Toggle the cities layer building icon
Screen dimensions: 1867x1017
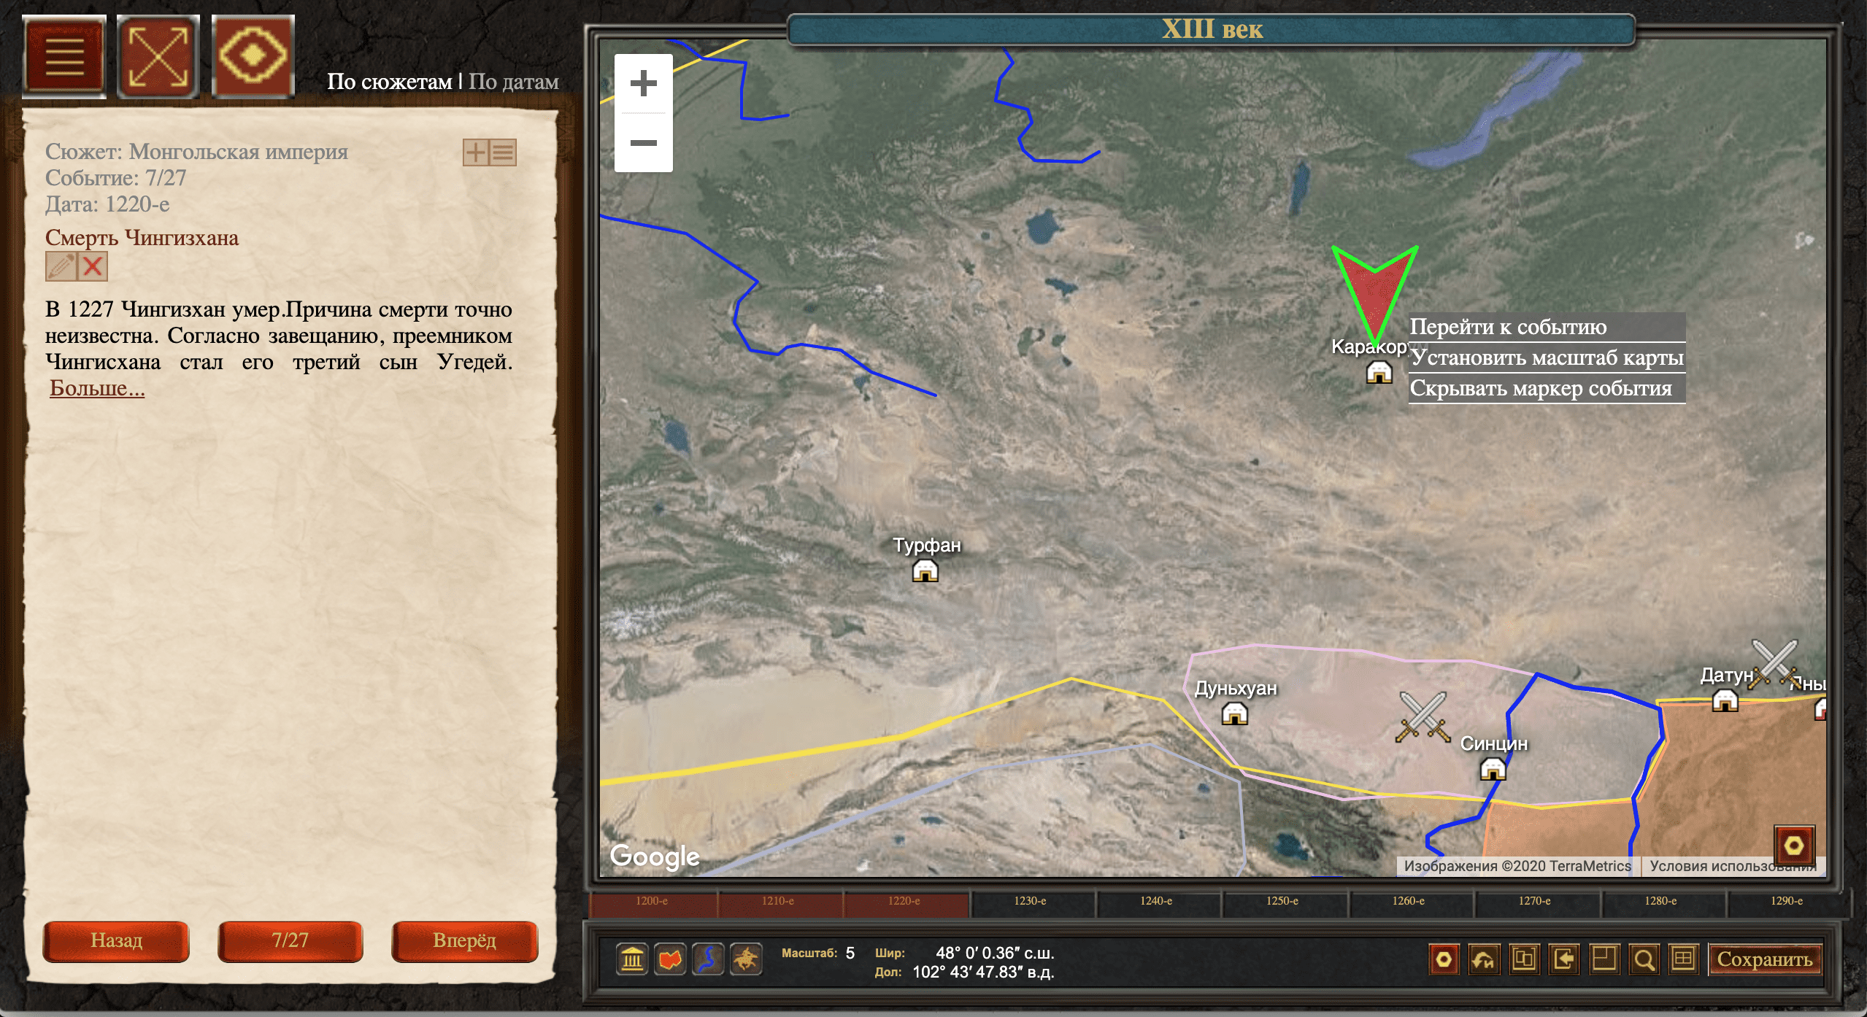tap(632, 959)
